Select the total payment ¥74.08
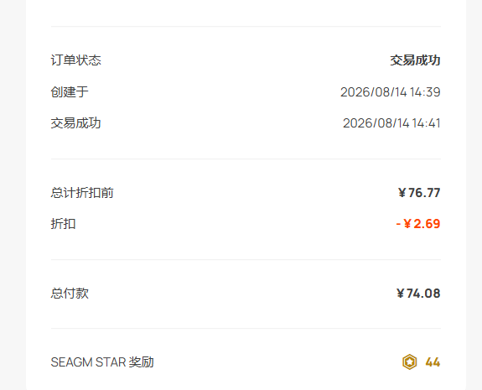Image resolution: width=482 pixels, height=390 pixels. click(418, 294)
